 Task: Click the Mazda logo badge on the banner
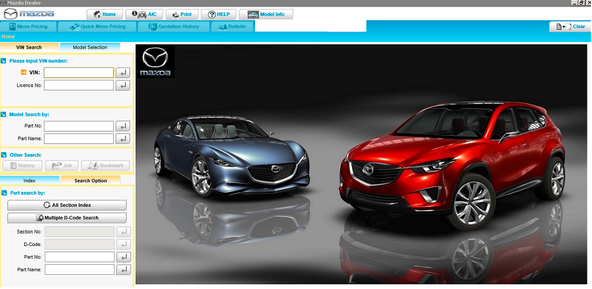tap(155, 61)
